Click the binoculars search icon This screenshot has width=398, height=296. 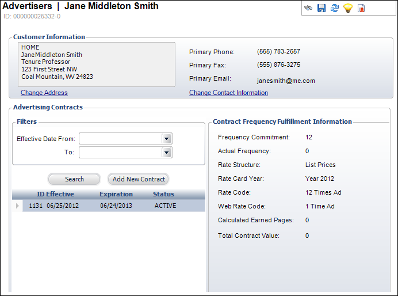pos(308,8)
